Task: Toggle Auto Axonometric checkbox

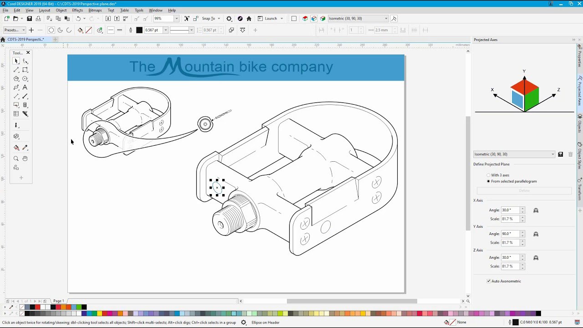Action: [489, 281]
